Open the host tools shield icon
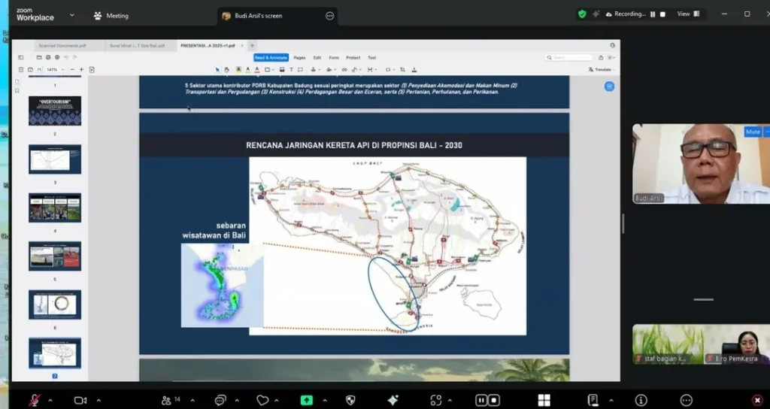Viewport: 770px width, 409px height. coord(350,400)
